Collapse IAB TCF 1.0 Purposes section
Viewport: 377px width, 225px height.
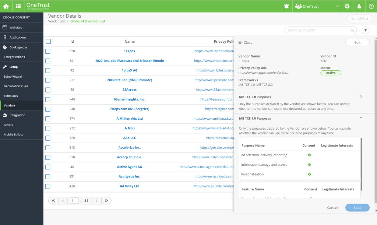point(361,117)
